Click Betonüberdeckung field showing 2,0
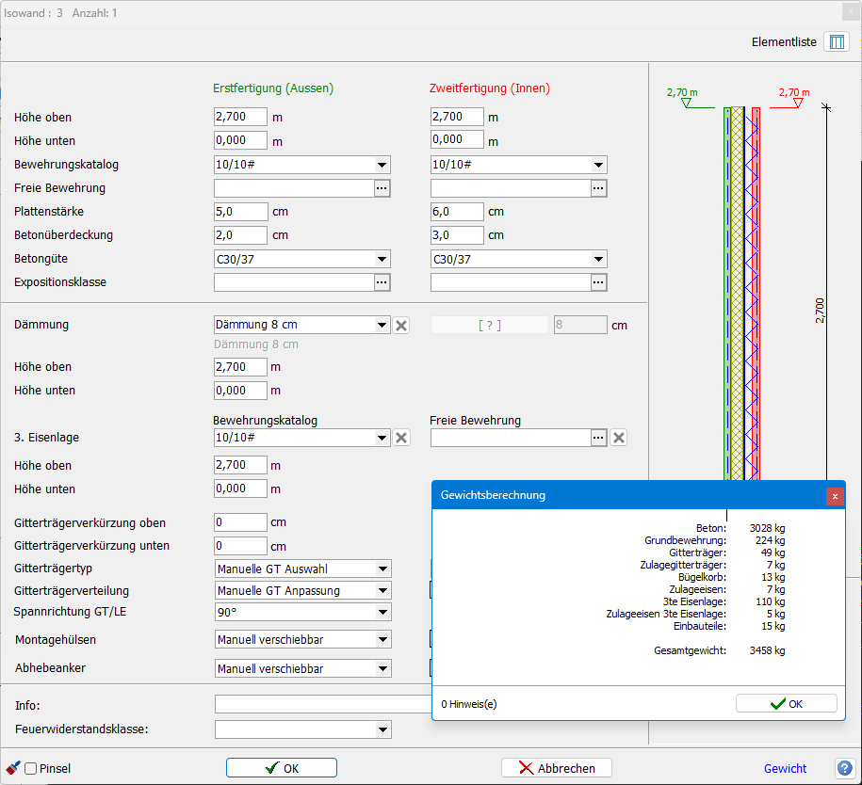 240,235
